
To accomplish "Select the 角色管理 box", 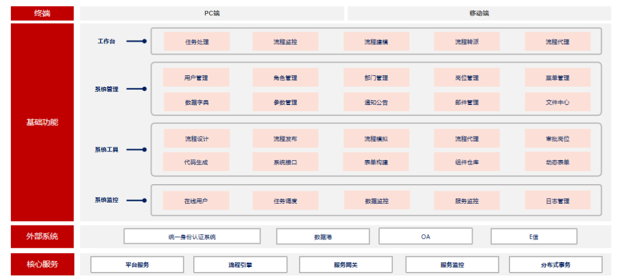I will click(286, 77).
